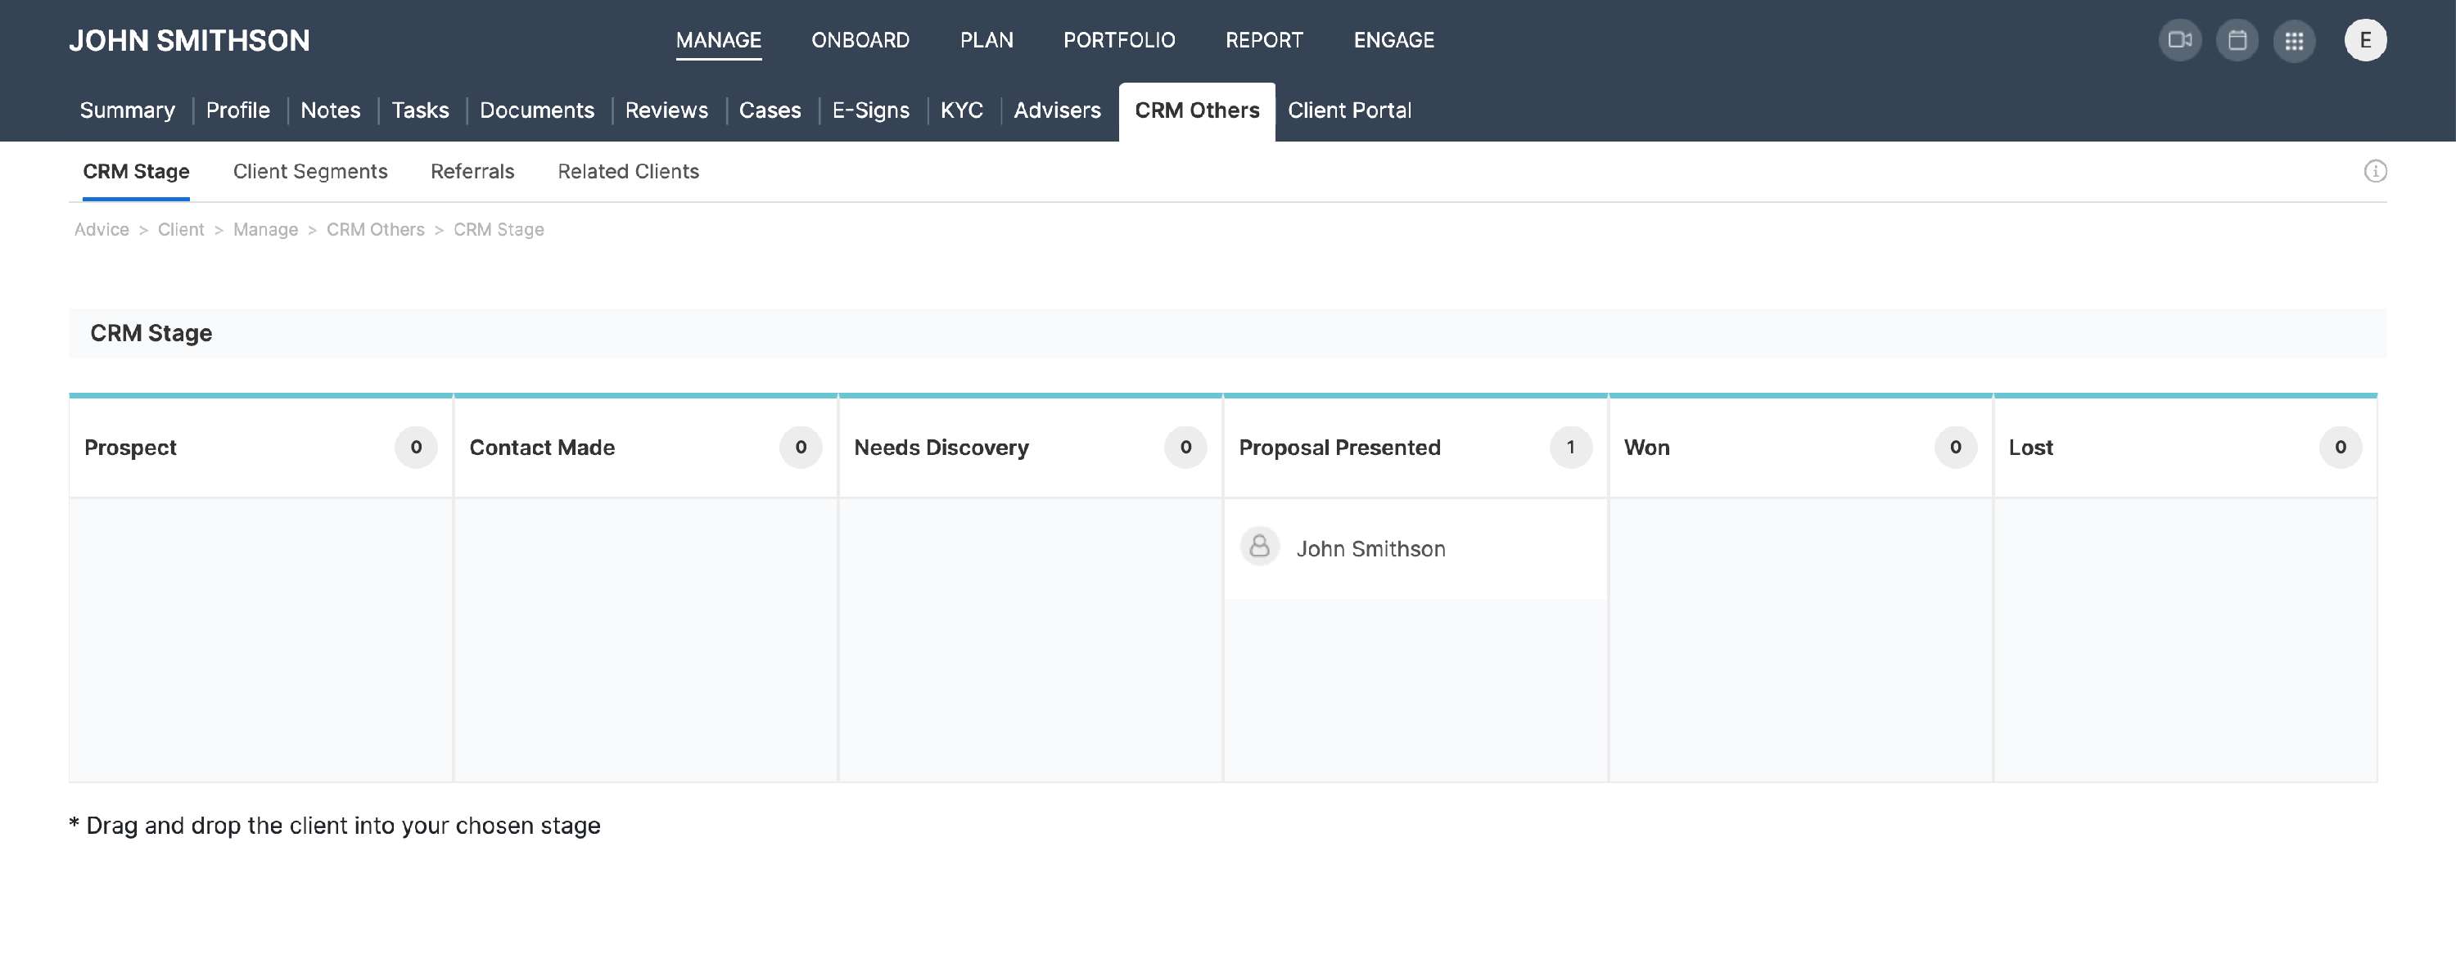Click the Client breadcrumb link

pos(181,230)
